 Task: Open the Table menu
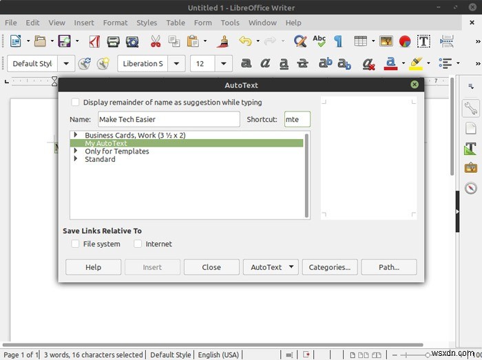coord(176,23)
